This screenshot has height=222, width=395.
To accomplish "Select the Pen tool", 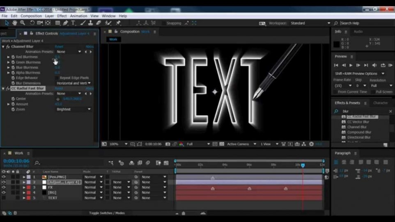I will coord(66,23).
